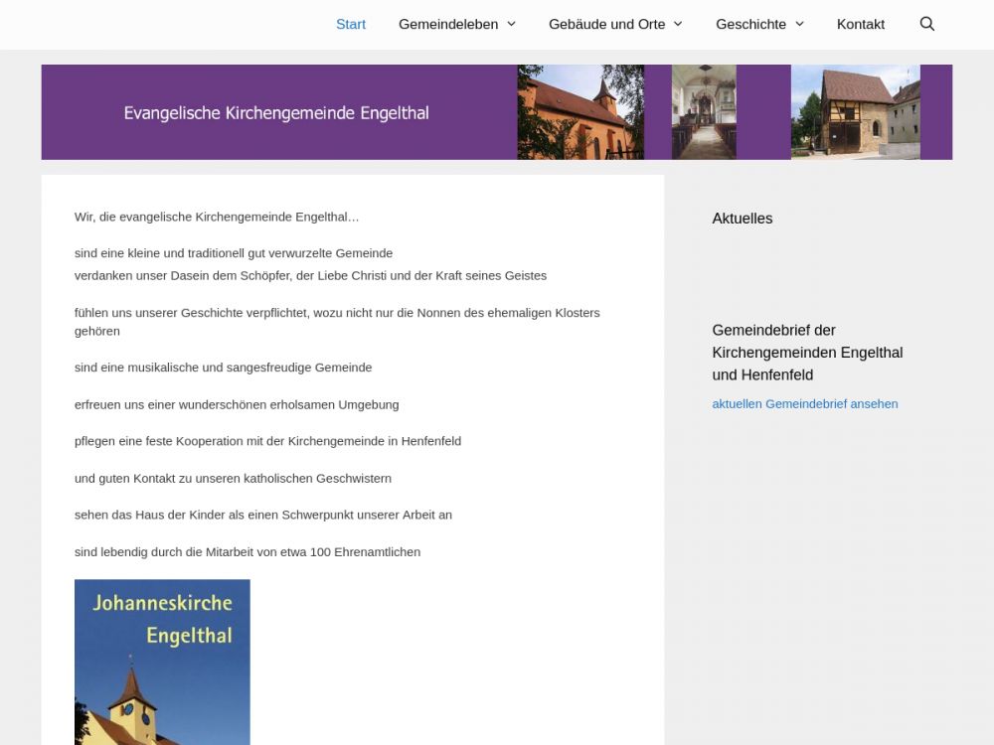Click the Gemeindebrief der Kirchengemeinden sidebar heading
Viewport: 994px width, 745px height.
tap(807, 353)
